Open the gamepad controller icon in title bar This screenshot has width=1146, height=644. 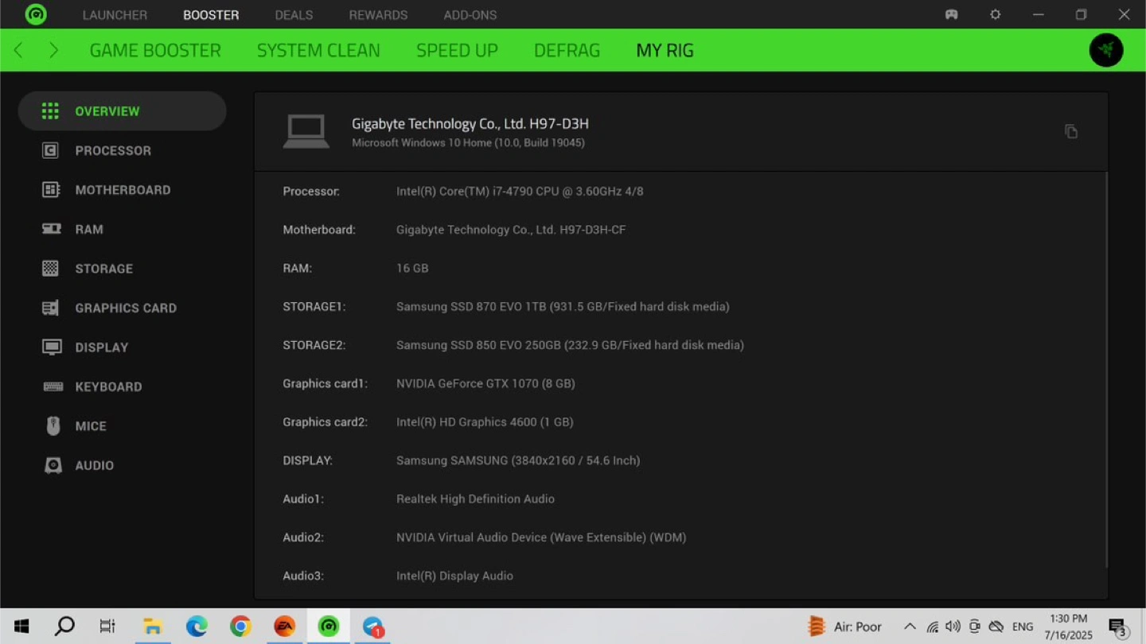click(x=951, y=14)
